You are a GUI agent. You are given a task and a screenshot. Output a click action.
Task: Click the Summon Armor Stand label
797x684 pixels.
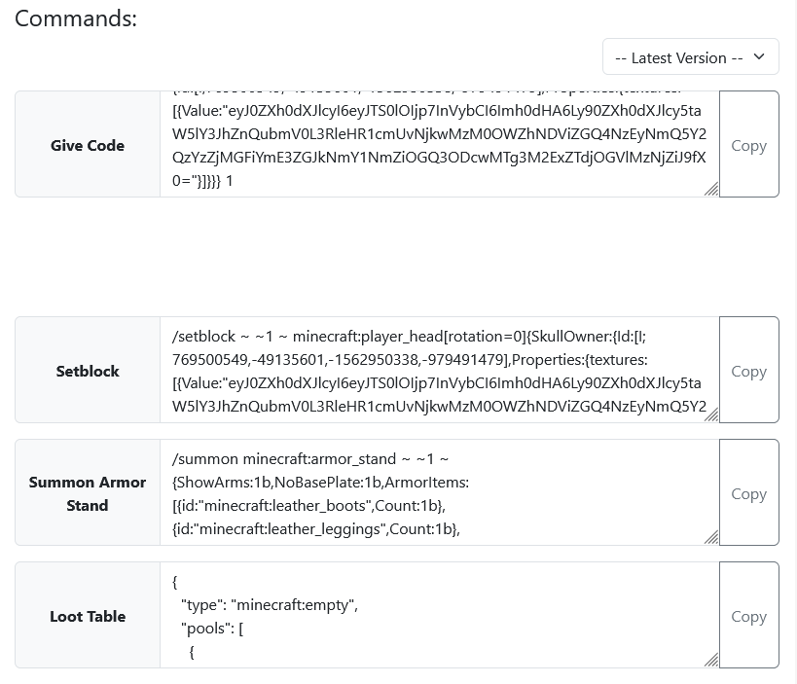pos(88,493)
